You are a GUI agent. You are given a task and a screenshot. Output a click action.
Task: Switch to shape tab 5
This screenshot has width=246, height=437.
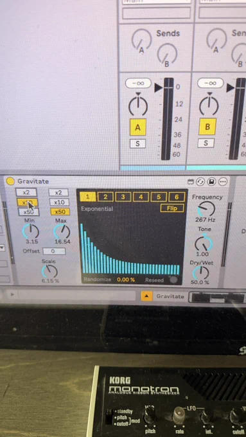click(159, 197)
